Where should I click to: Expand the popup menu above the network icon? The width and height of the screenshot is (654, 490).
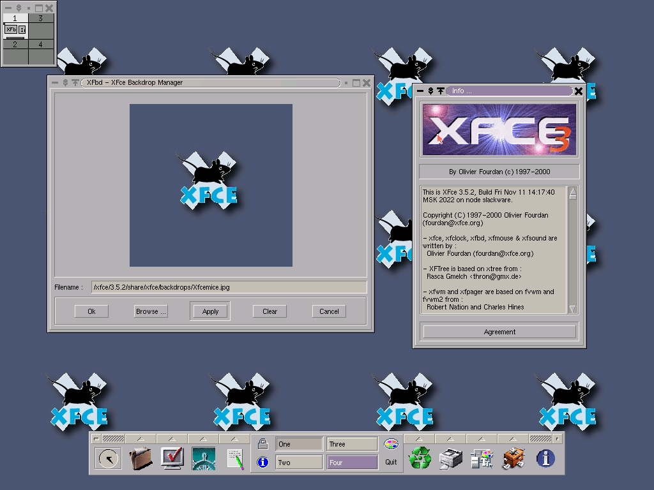point(482,439)
